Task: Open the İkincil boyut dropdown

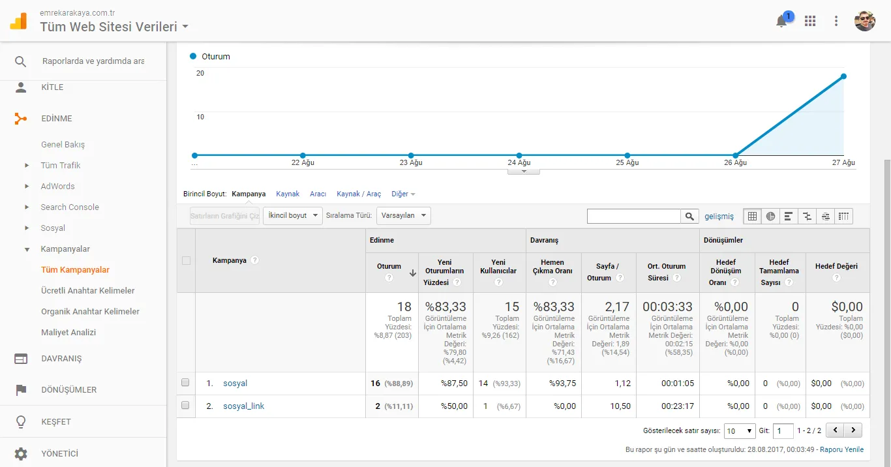Action: (x=292, y=215)
